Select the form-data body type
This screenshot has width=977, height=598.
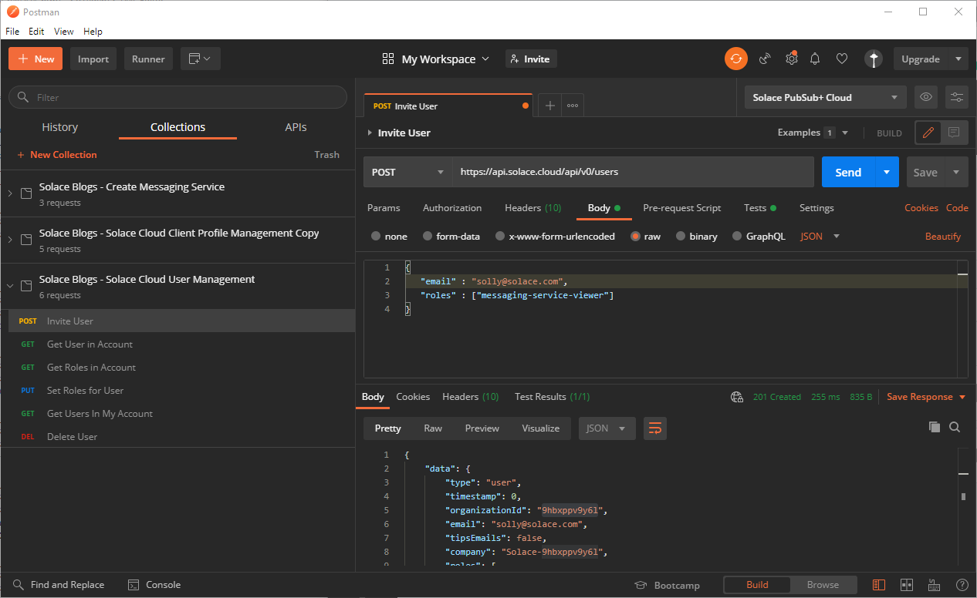click(426, 237)
